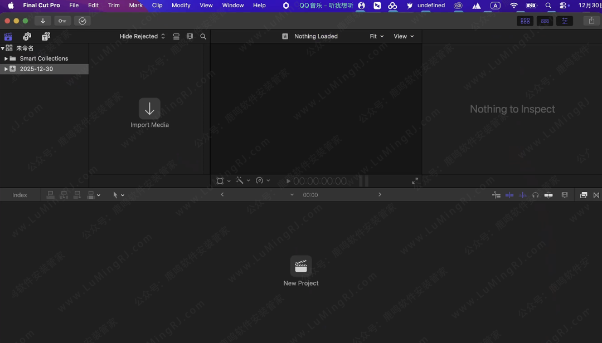Click the timeline Index button

point(20,195)
